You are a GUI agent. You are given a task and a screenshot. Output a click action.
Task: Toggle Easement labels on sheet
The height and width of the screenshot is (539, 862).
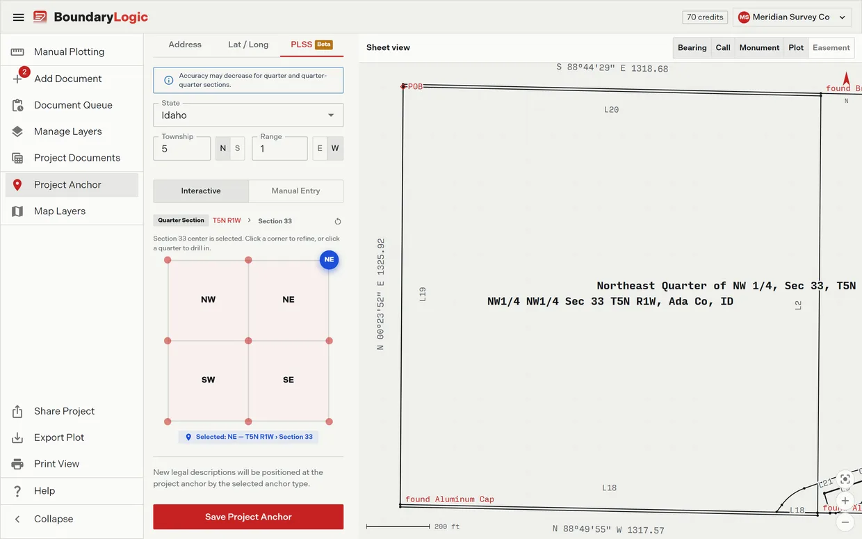[x=831, y=47]
